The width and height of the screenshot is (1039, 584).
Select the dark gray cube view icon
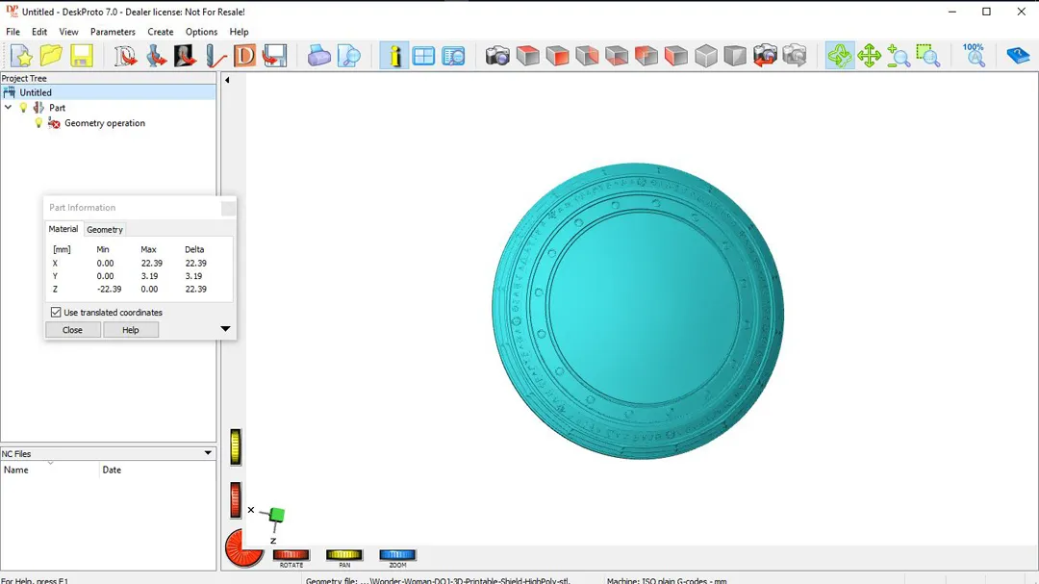(735, 56)
